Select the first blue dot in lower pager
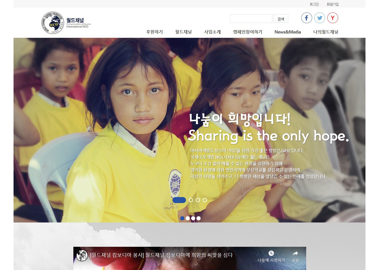 point(182,218)
